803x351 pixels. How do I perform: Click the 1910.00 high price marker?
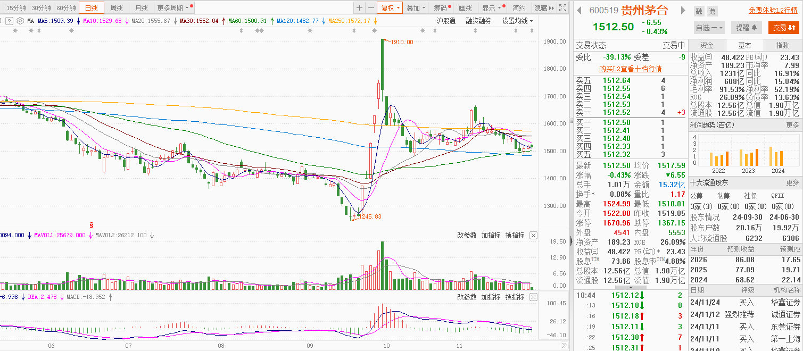401,42
